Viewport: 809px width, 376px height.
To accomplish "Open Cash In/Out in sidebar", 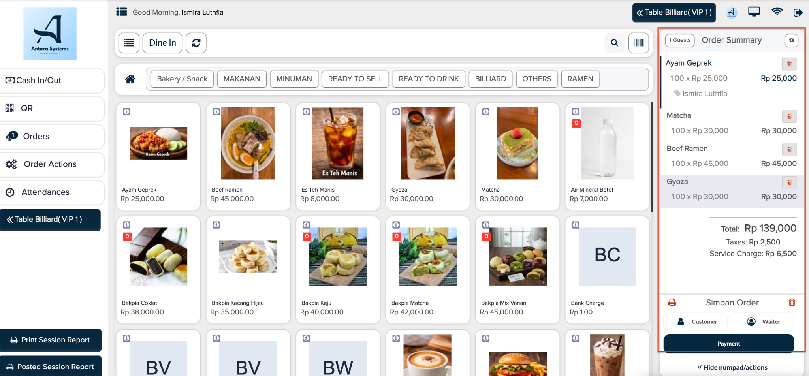I will click(52, 81).
